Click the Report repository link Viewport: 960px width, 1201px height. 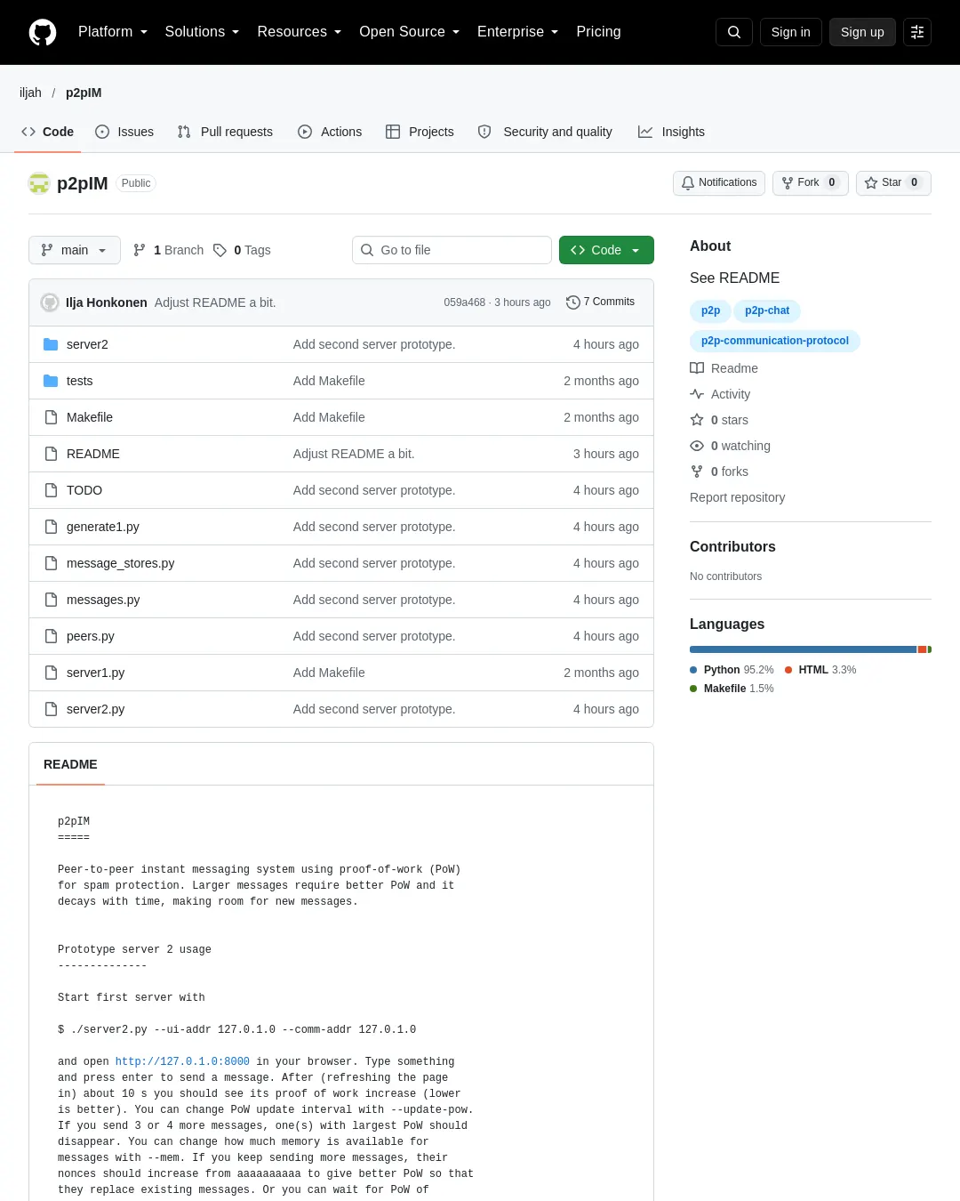point(737,497)
